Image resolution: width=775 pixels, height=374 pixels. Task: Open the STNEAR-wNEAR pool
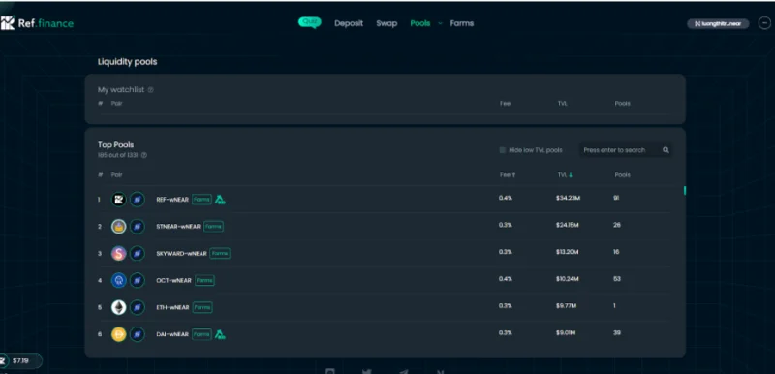[178, 227]
